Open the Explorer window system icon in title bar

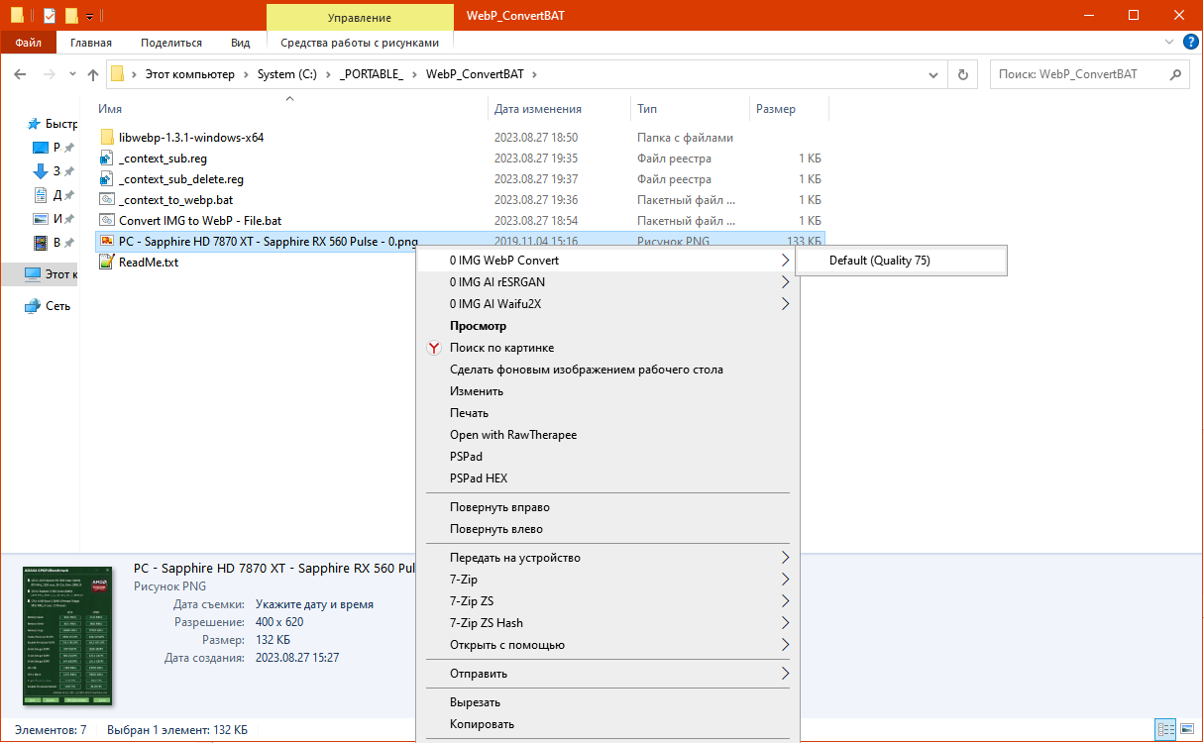click(x=17, y=16)
